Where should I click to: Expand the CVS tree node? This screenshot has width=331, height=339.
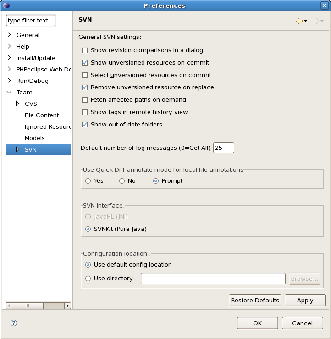17,104
